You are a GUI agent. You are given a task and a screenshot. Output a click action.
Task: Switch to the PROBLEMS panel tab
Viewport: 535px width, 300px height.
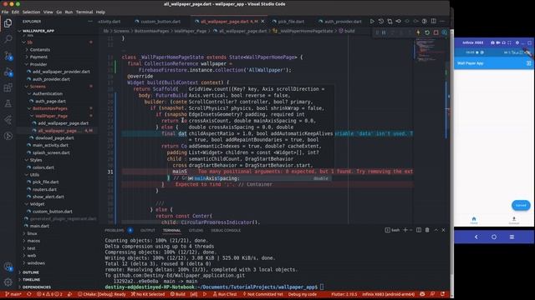click(x=115, y=230)
